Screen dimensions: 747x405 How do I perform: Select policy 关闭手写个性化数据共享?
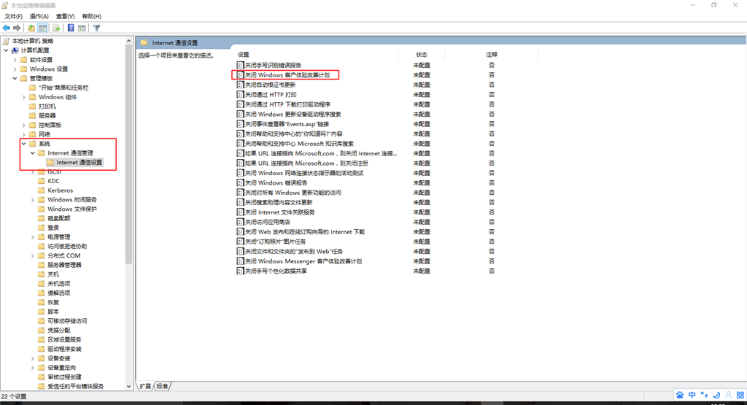[x=276, y=271]
